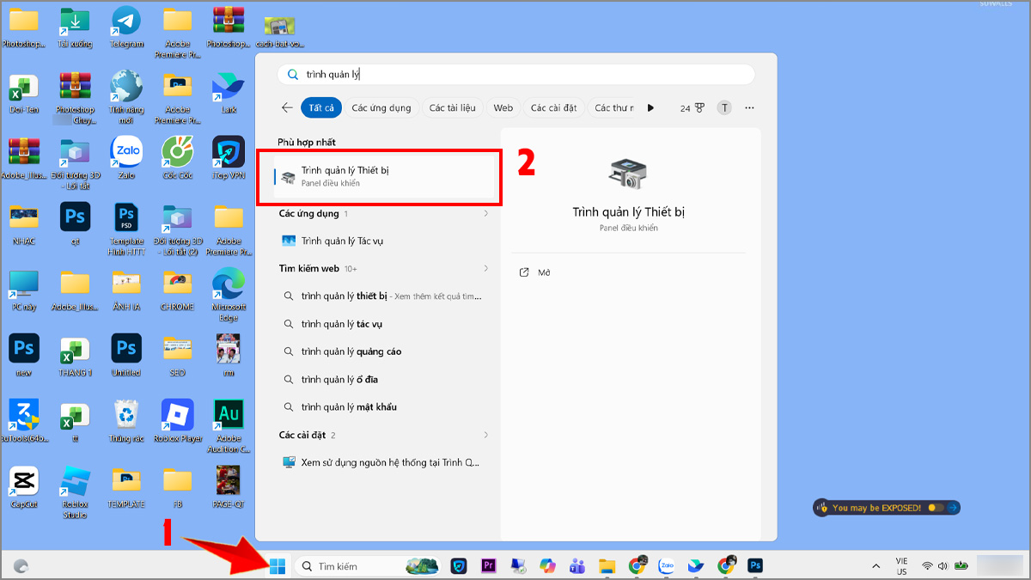Open Photoshop from the taskbar
Image resolution: width=1031 pixels, height=580 pixels.
tap(755, 565)
